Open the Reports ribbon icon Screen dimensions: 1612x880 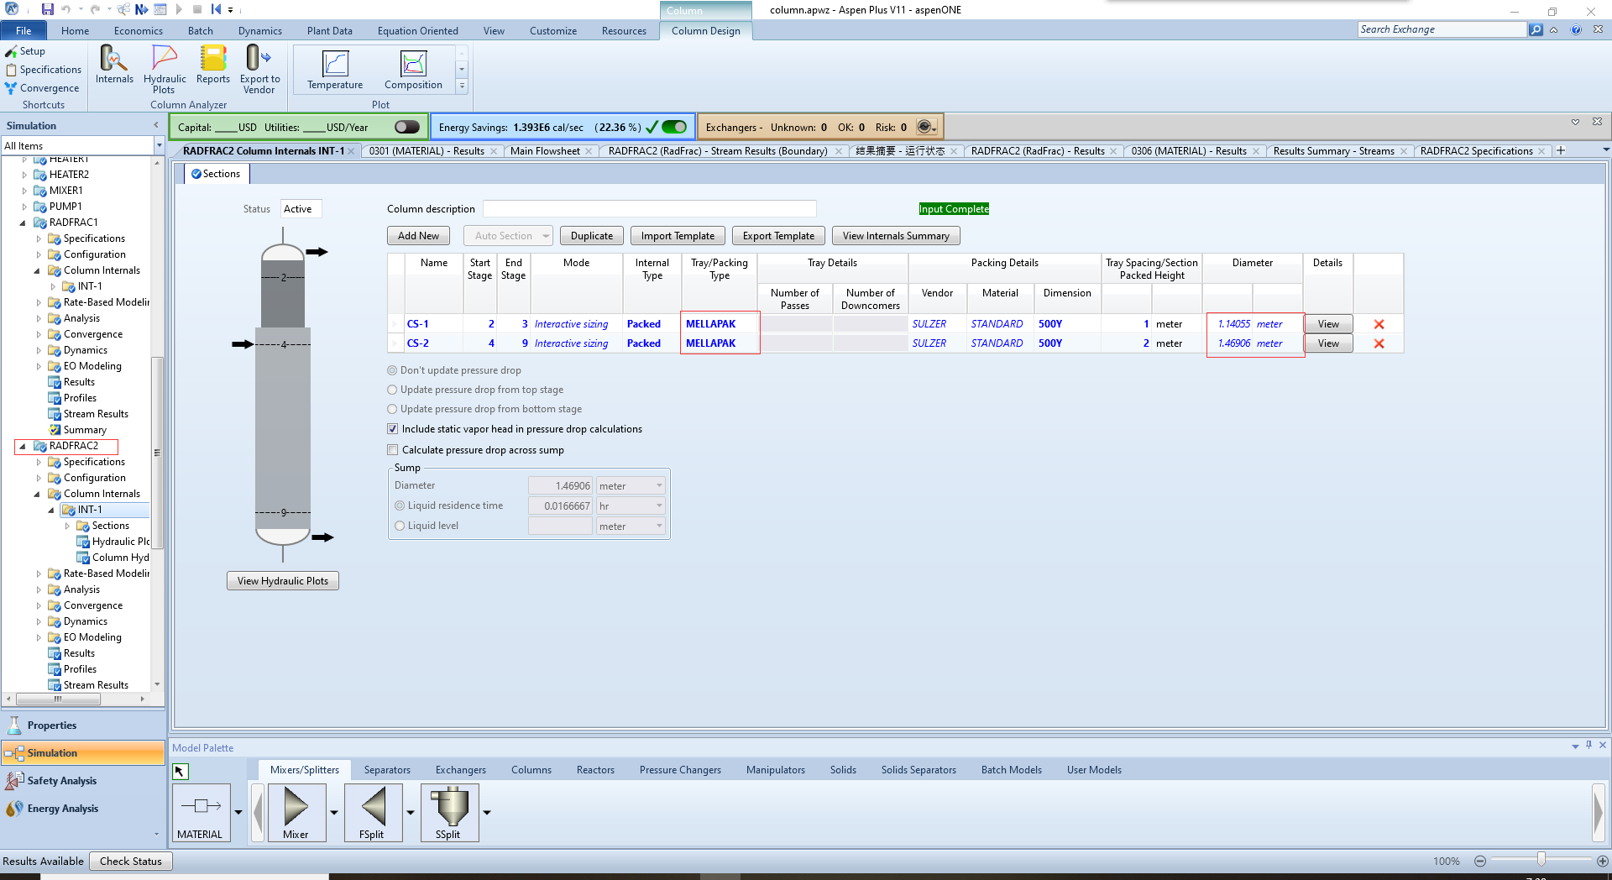213,64
